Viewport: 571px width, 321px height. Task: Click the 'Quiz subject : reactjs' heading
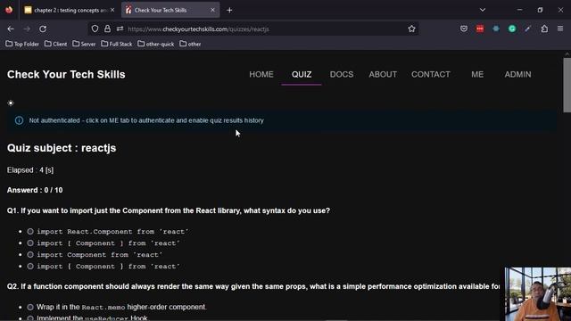[62, 148]
